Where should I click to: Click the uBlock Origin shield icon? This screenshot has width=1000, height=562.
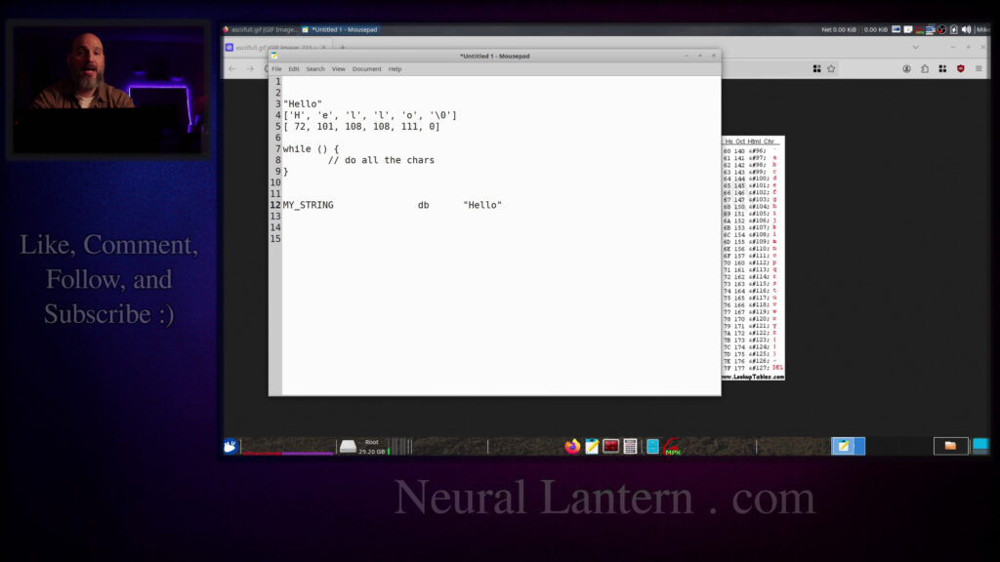pyautogui.click(x=960, y=69)
